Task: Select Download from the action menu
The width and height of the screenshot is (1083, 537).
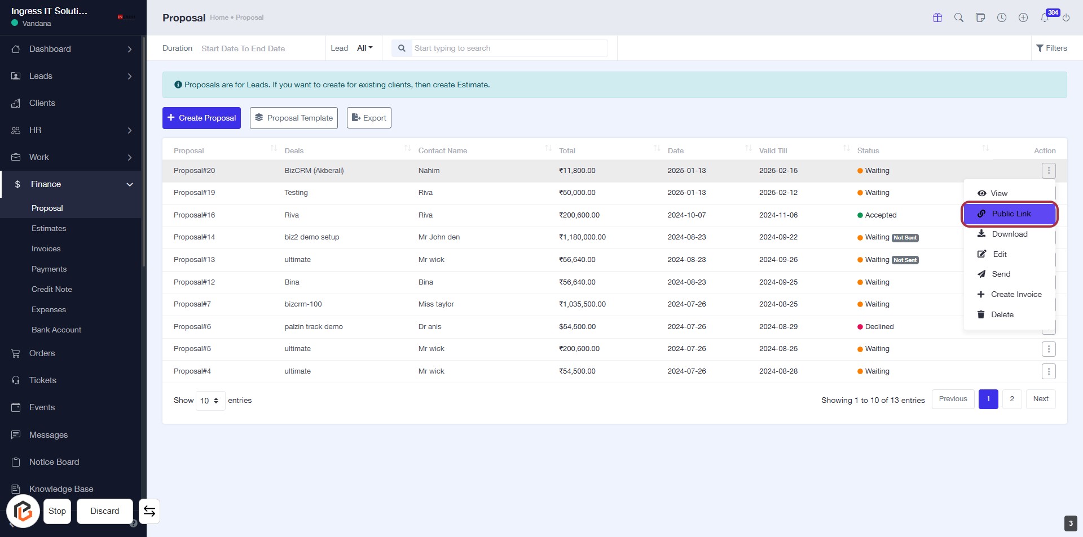Action: (1009, 234)
